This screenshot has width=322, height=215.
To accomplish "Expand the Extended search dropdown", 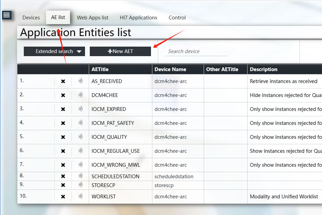I will point(54,51).
